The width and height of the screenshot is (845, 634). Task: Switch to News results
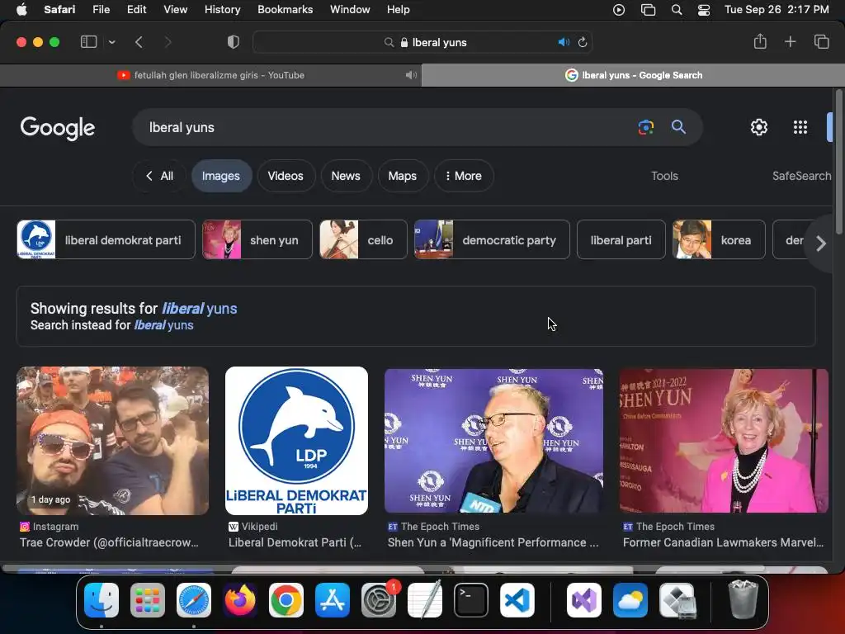(346, 176)
